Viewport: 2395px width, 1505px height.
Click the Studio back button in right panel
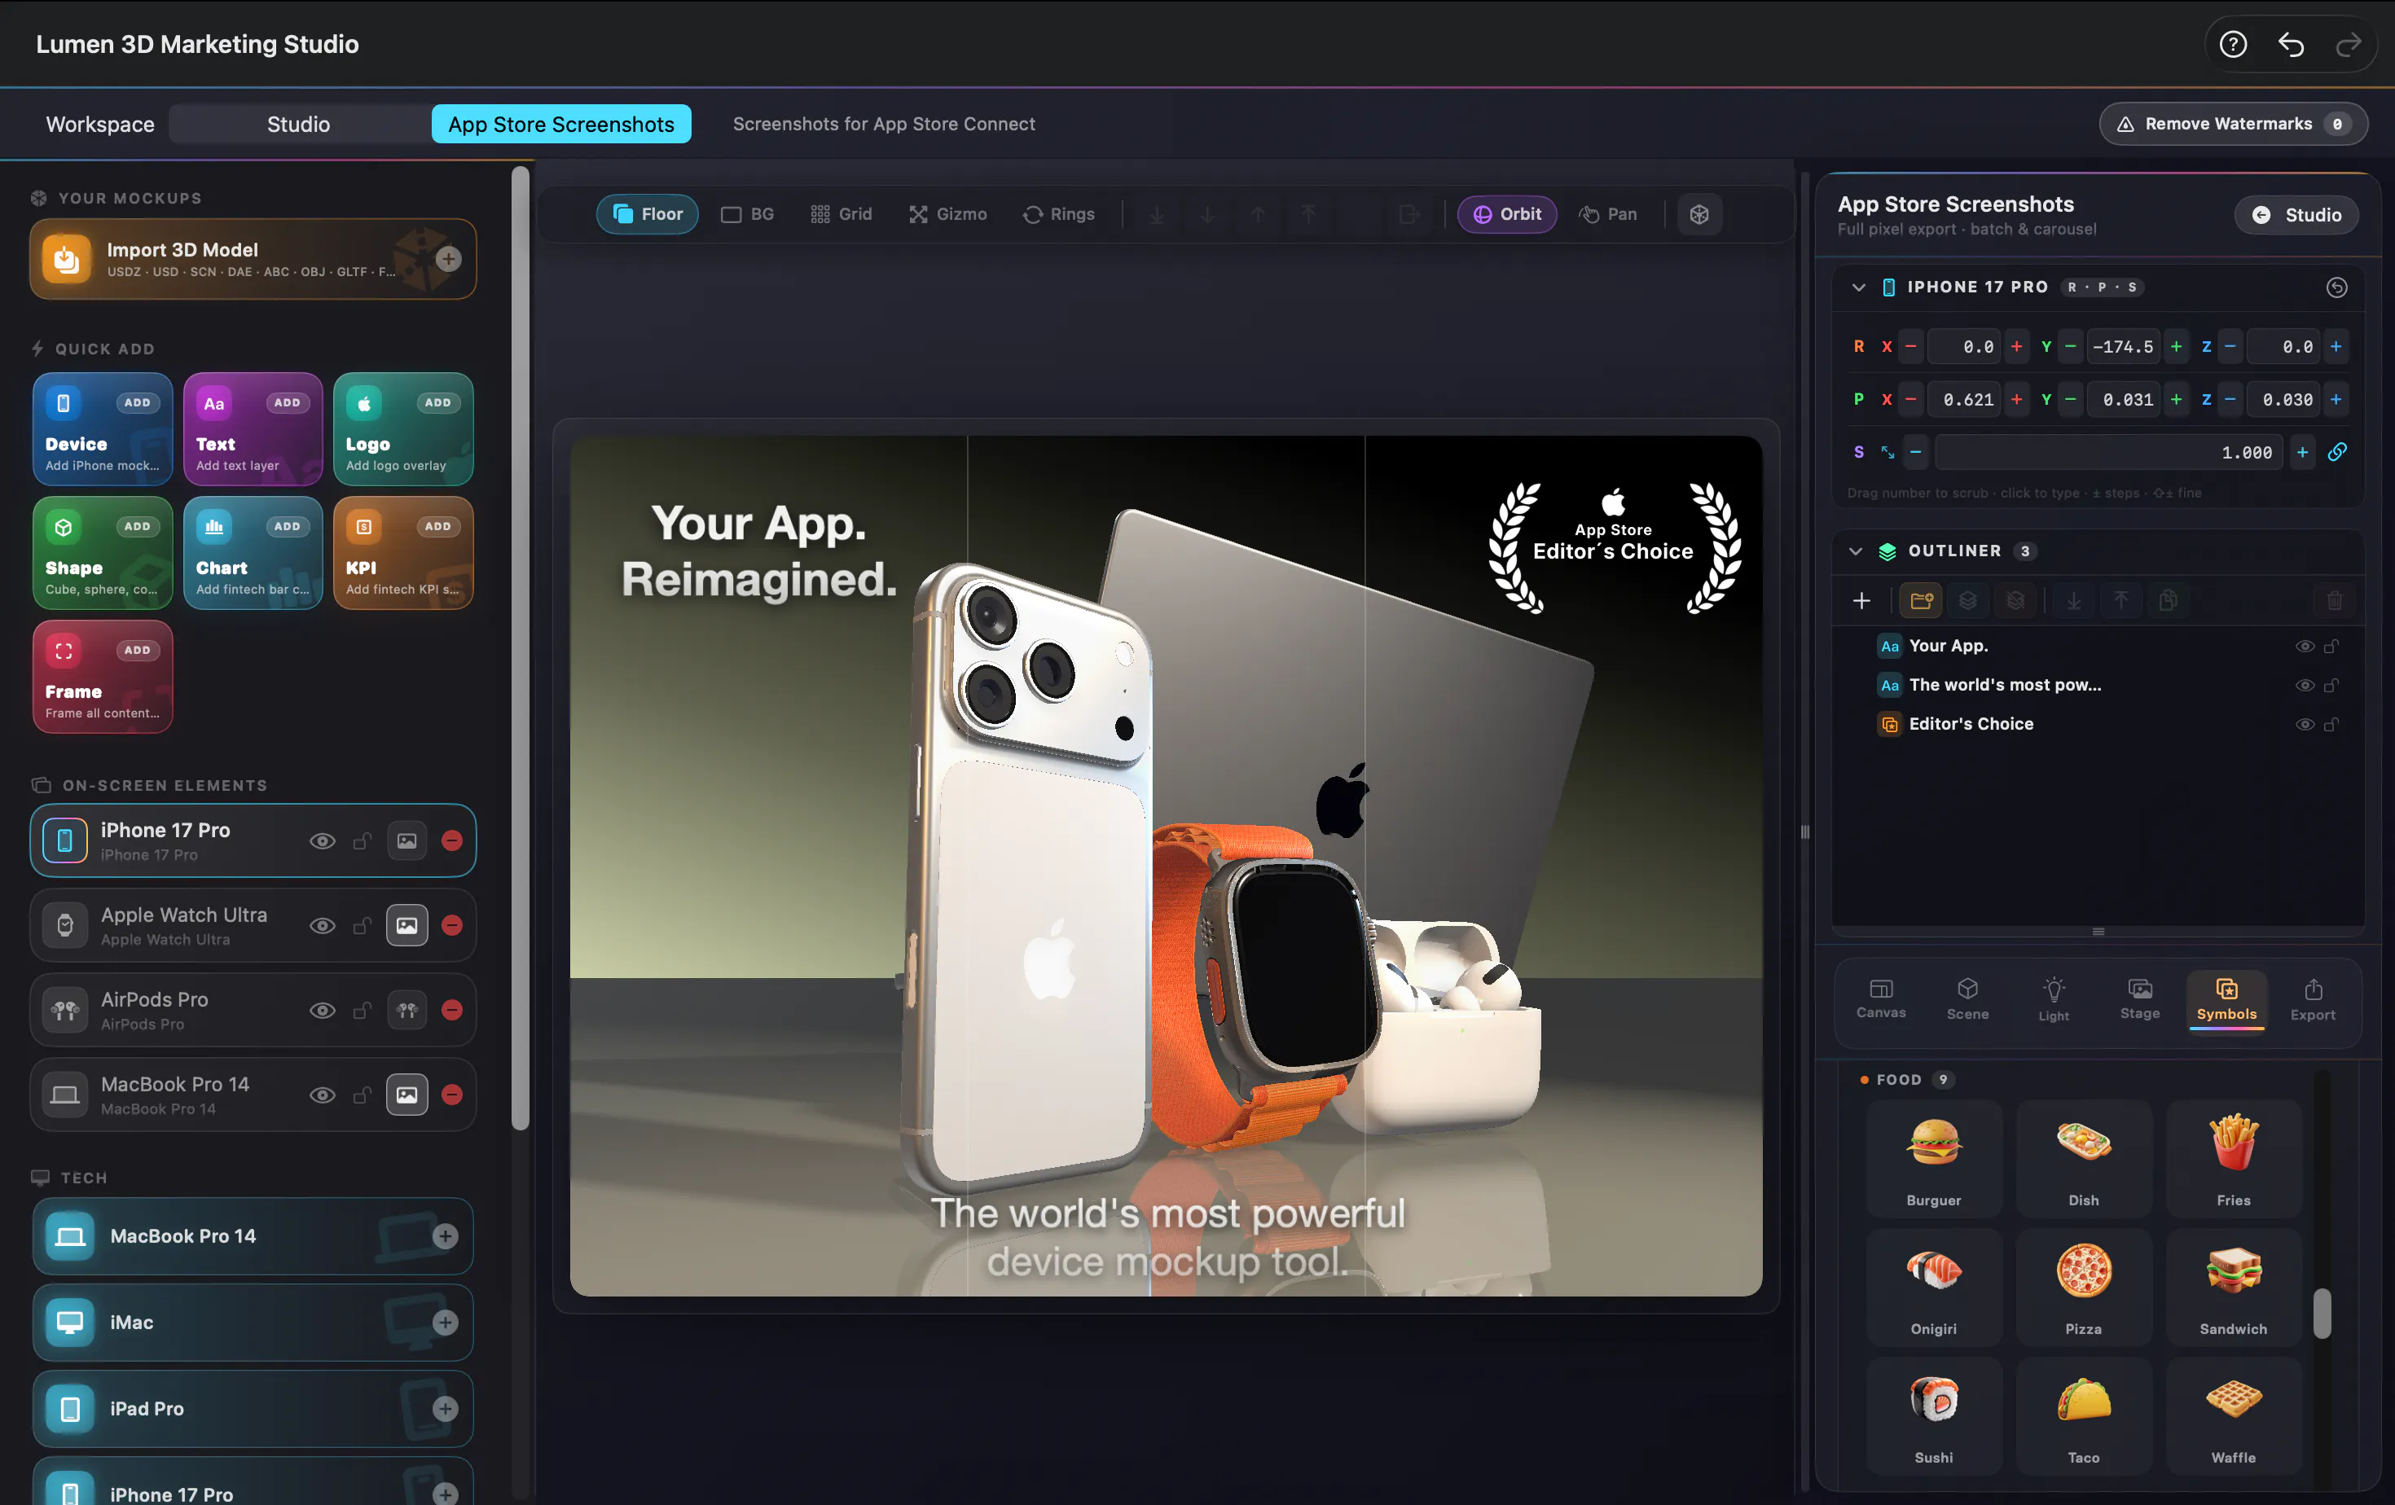click(x=2296, y=215)
